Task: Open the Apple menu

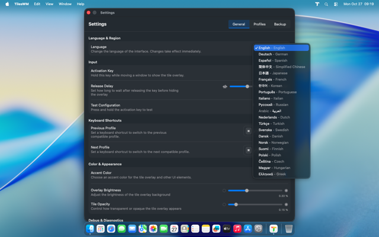Action: point(7,4)
